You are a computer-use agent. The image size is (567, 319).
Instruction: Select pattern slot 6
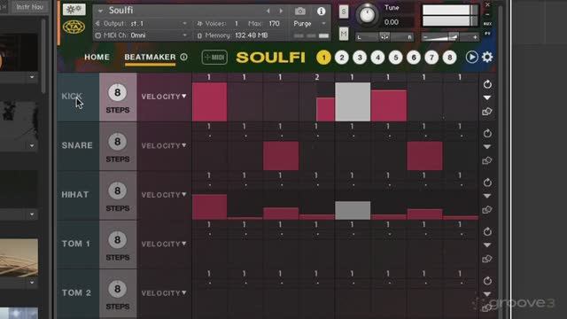tap(414, 57)
